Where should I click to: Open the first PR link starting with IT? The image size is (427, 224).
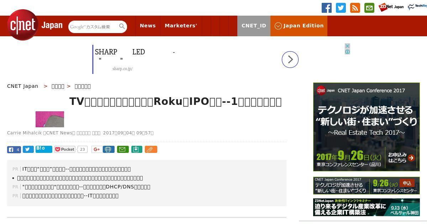coord(77,169)
